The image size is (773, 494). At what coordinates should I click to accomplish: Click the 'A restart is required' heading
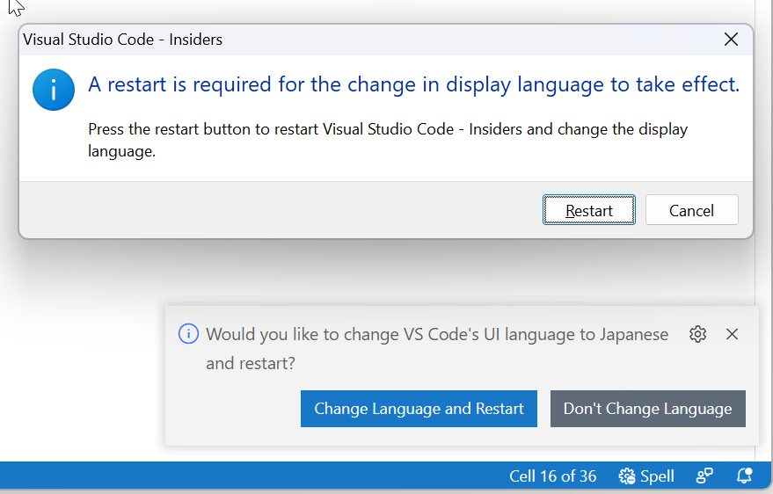(413, 84)
